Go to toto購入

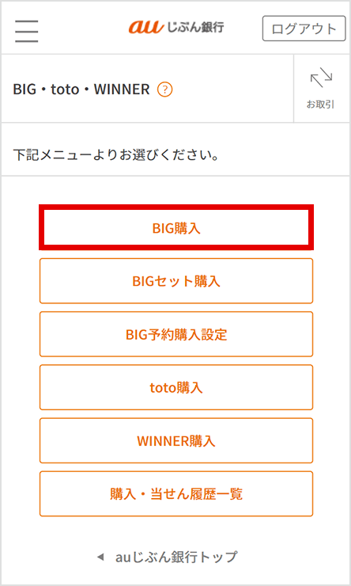tap(176, 387)
